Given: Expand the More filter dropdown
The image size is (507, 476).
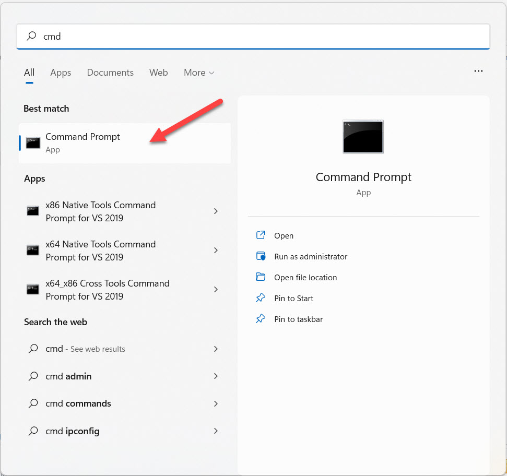Looking at the screenshot, I should point(199,73).
